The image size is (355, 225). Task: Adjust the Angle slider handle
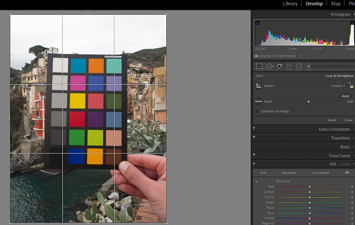point(308,101)
